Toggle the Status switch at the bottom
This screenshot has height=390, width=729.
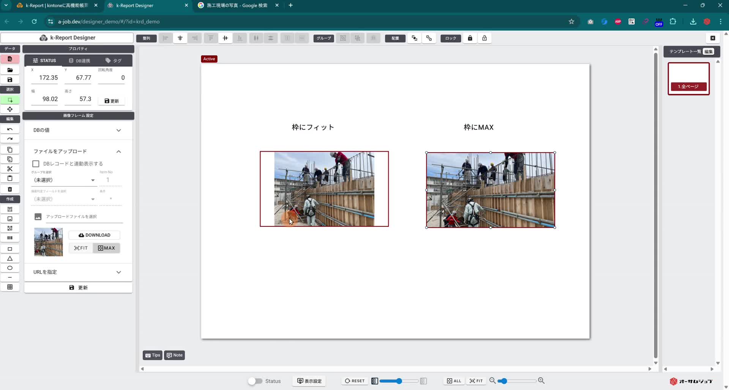[x=255, y=381]
